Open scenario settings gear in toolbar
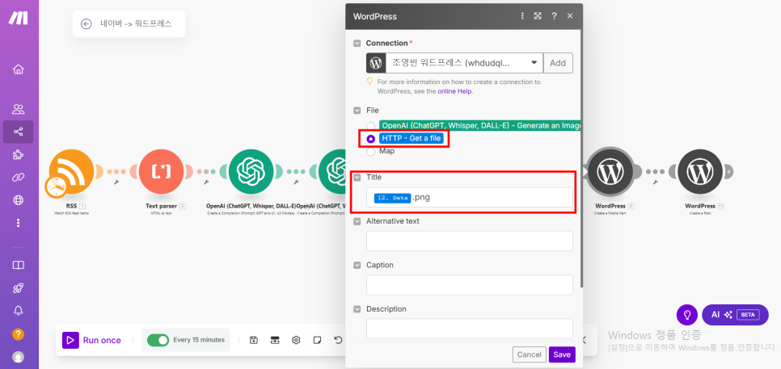The height and width of the screenshot is (369, 781). coord(296,340)
